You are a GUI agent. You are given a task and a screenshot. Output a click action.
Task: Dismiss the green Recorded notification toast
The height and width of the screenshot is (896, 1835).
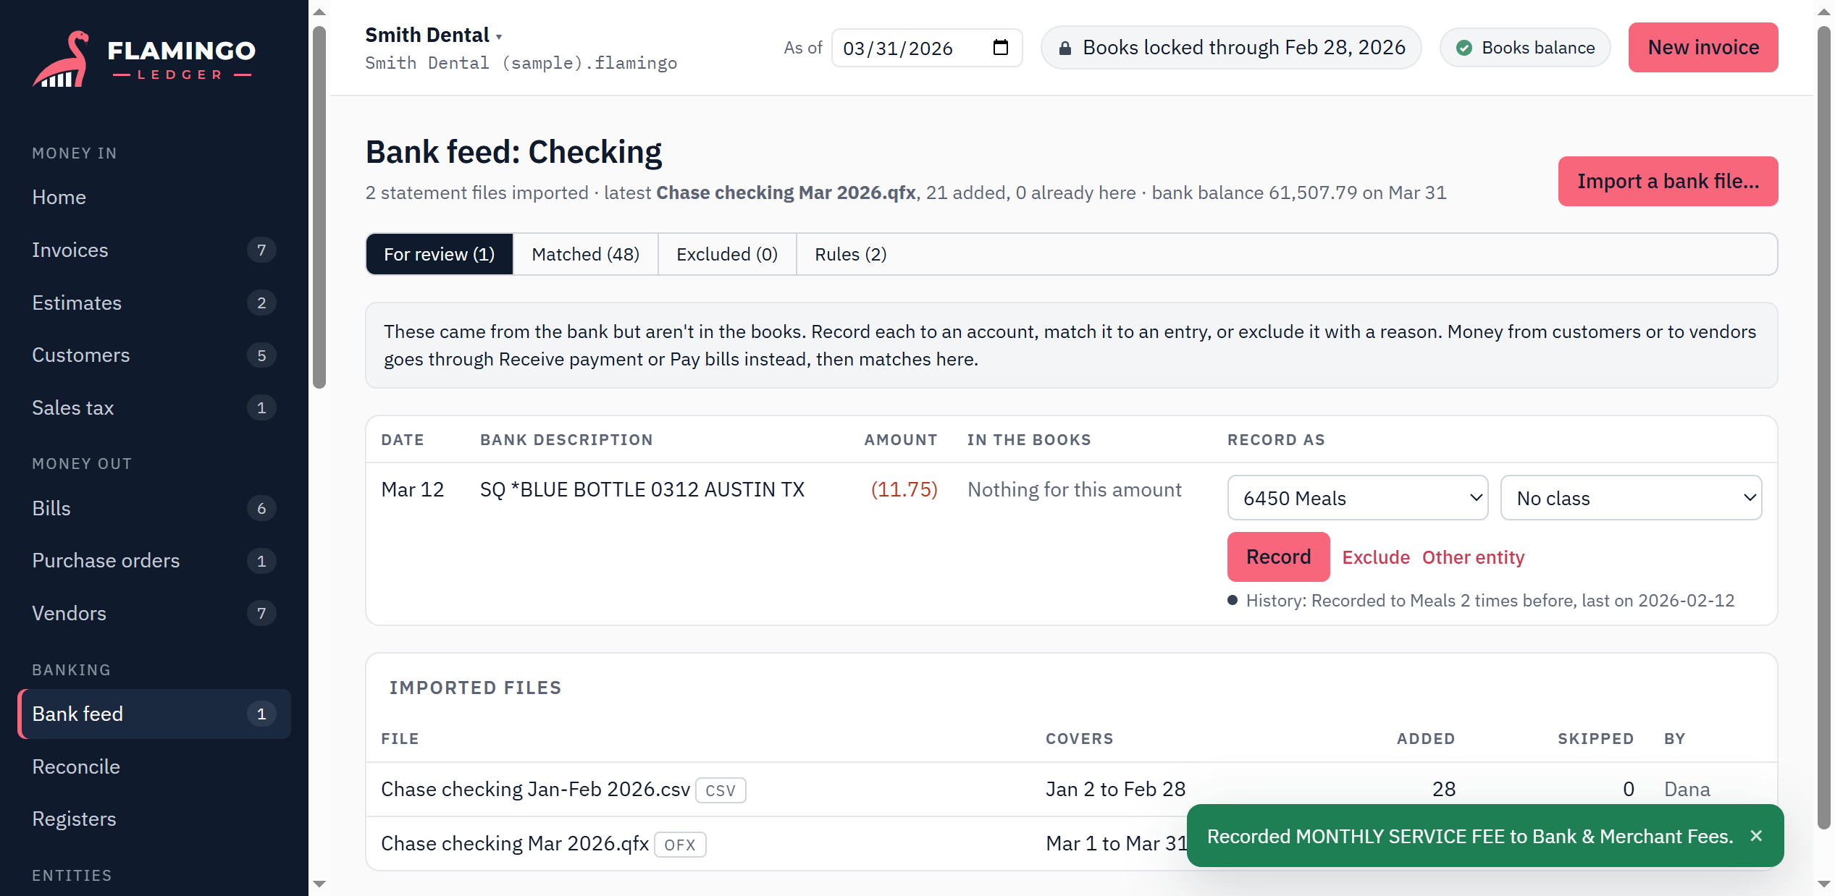[1756, 836]
